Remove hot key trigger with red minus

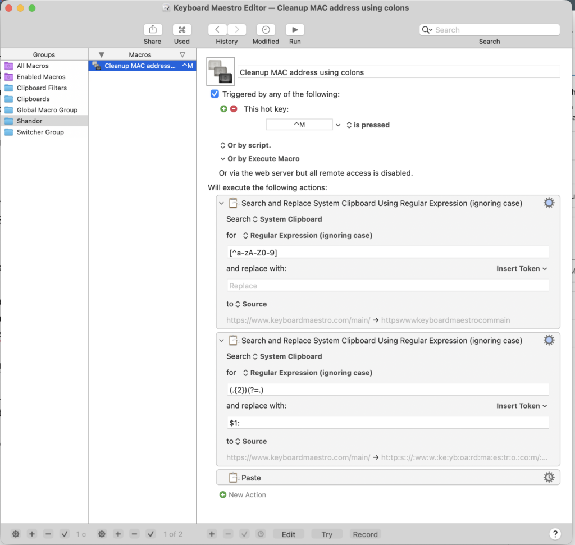[x=234, y=109]
